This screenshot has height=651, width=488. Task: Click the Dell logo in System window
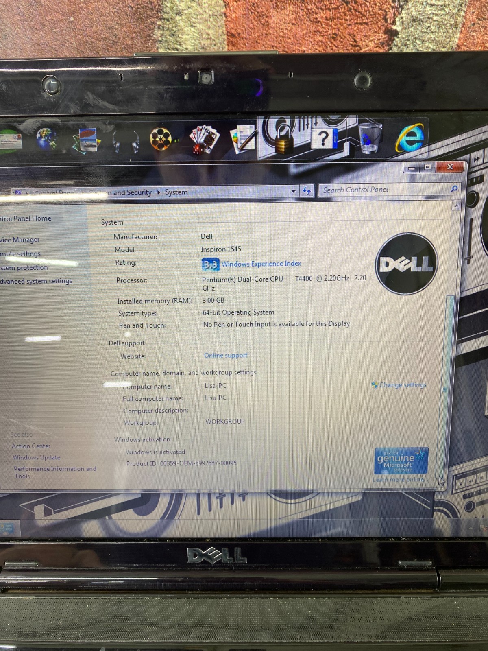click(406, 264)
